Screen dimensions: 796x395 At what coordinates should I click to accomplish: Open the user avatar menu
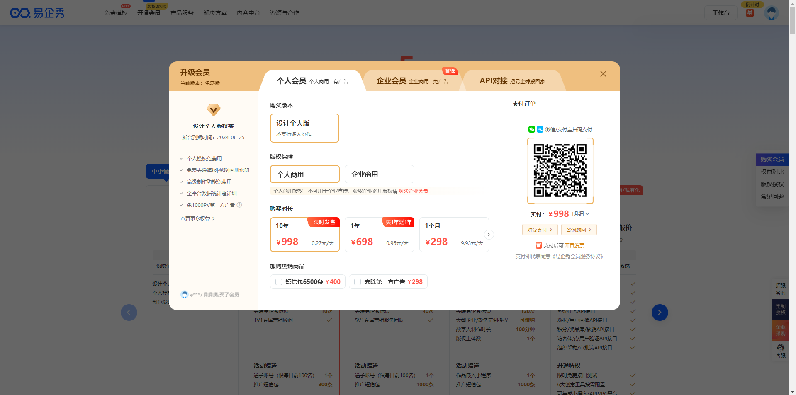tap(772, 13)
